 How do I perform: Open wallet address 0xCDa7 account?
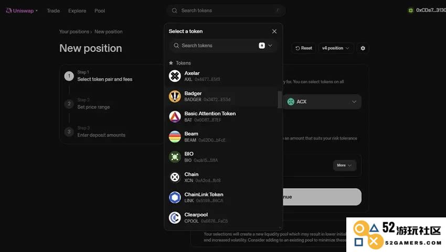point(431,10)
